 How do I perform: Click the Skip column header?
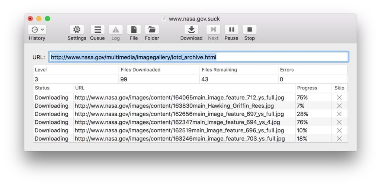tap(339, 88)
